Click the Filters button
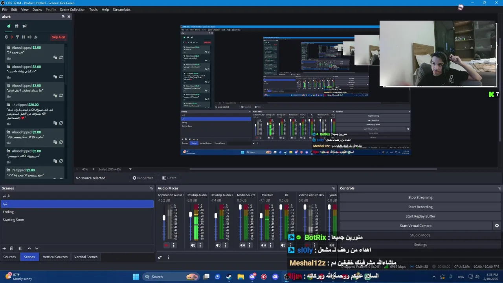The image size is (503, 283). click(169, 178)
